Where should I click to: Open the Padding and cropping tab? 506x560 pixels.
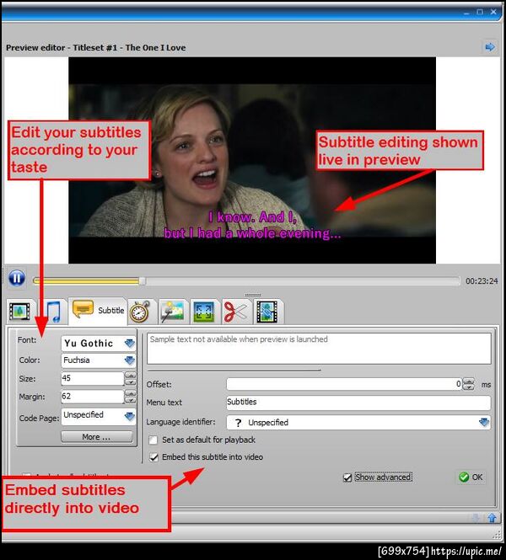click(203, 312)
